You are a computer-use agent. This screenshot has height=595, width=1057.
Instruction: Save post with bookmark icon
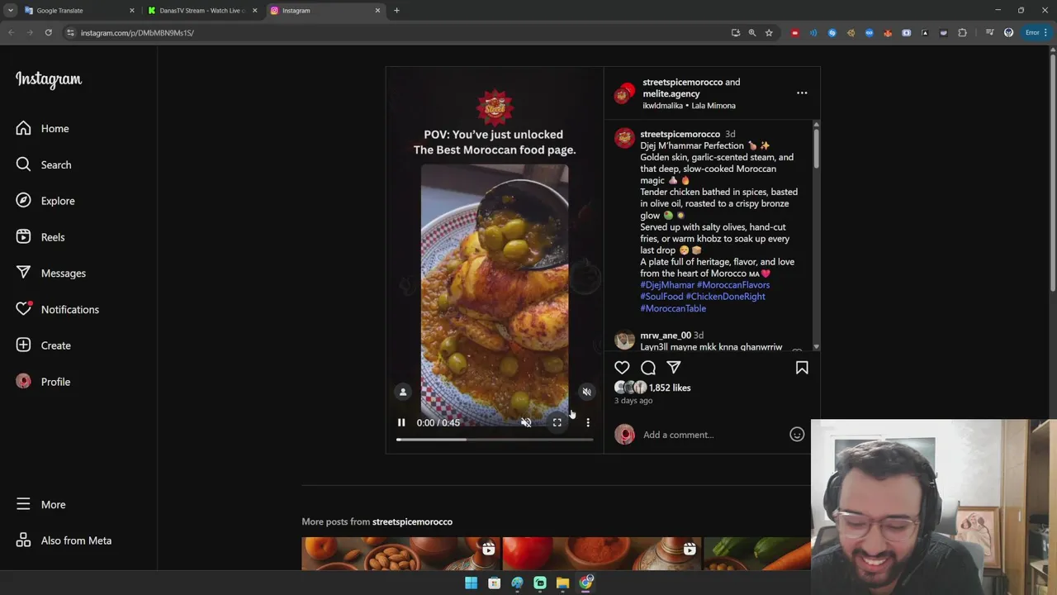pyautogui.click(x=802, y=368)
